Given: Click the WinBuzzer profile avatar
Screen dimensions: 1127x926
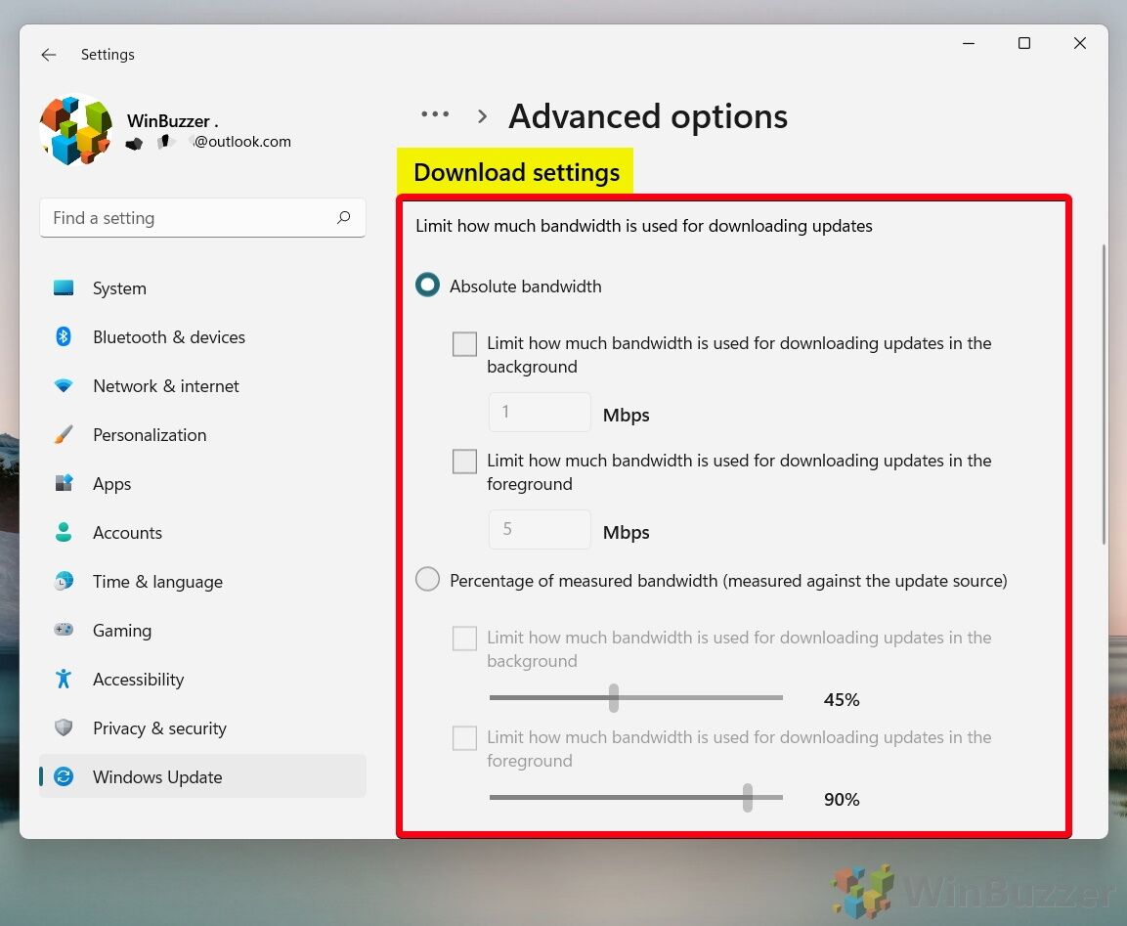Looking at the screenshot, I should pos(75,130).
